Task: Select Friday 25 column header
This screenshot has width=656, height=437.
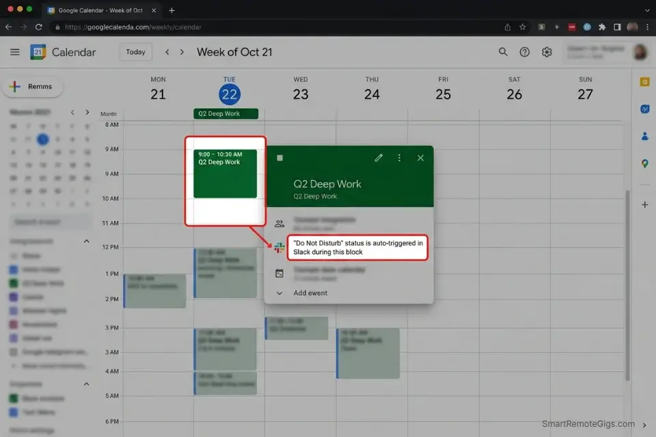Action: tap(443, 89)
